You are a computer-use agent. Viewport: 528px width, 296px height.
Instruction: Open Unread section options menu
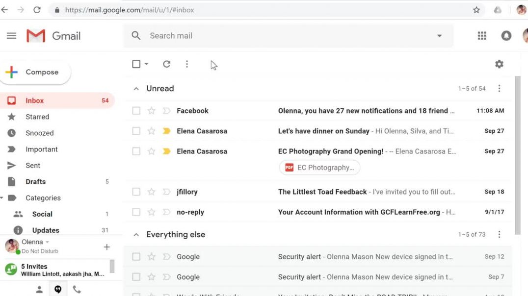click(499, 89)
